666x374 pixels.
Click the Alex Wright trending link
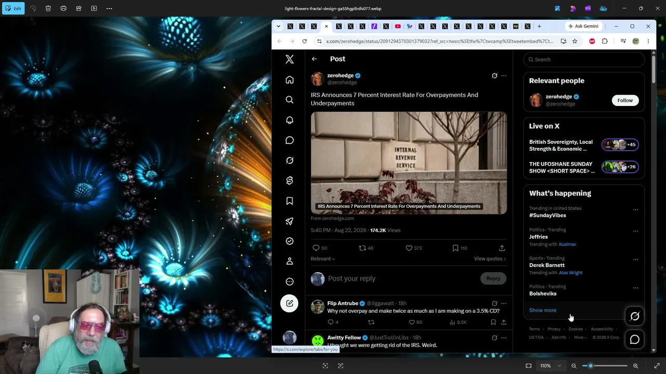click(570, 273)
